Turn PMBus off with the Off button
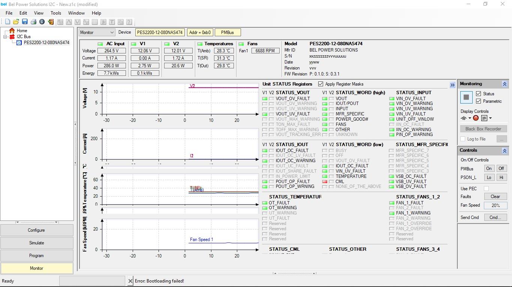Image resolution: width=512 pixels, height=287 pixels. pyautogui.click(x=501, y=169)
